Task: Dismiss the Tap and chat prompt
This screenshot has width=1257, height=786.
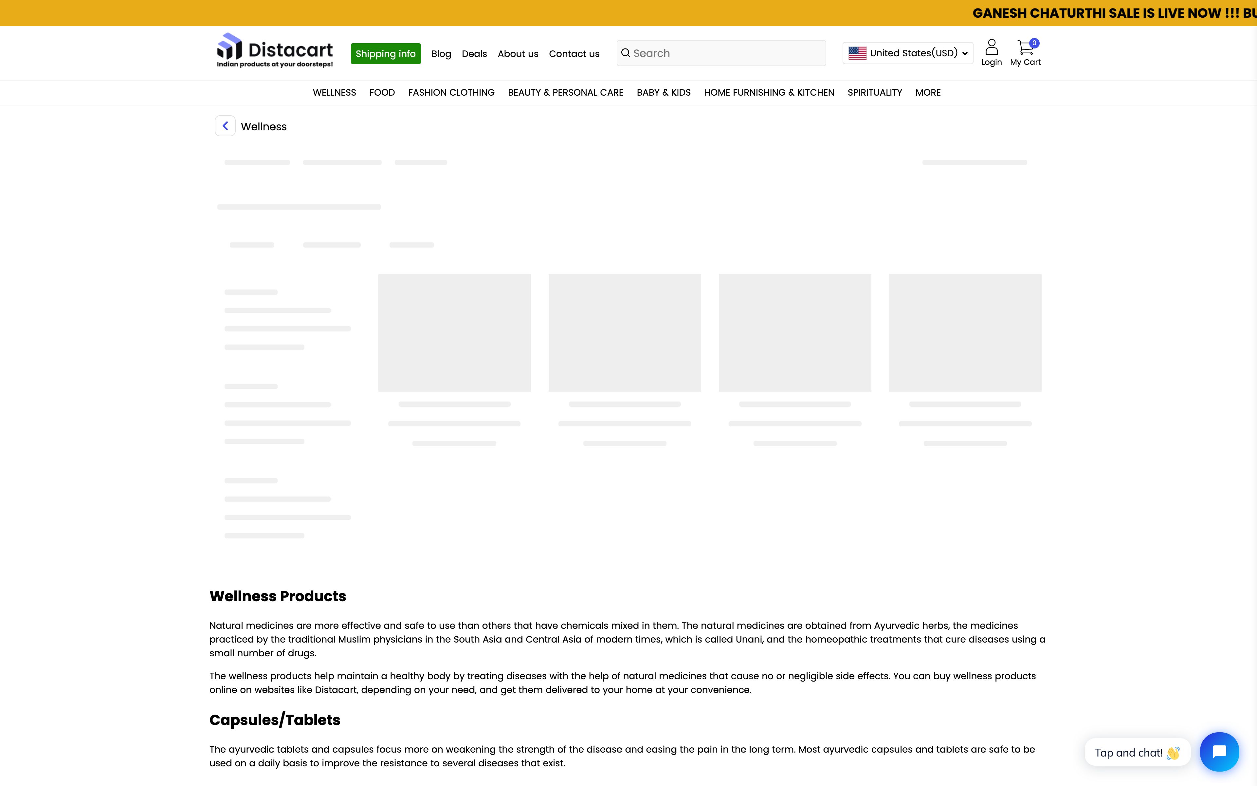Action: pos(1137,752)
